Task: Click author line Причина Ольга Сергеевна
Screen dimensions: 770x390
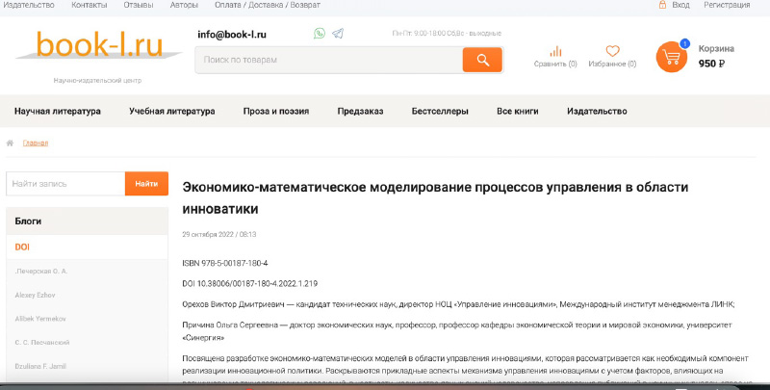Action: (x=457, y=331)
